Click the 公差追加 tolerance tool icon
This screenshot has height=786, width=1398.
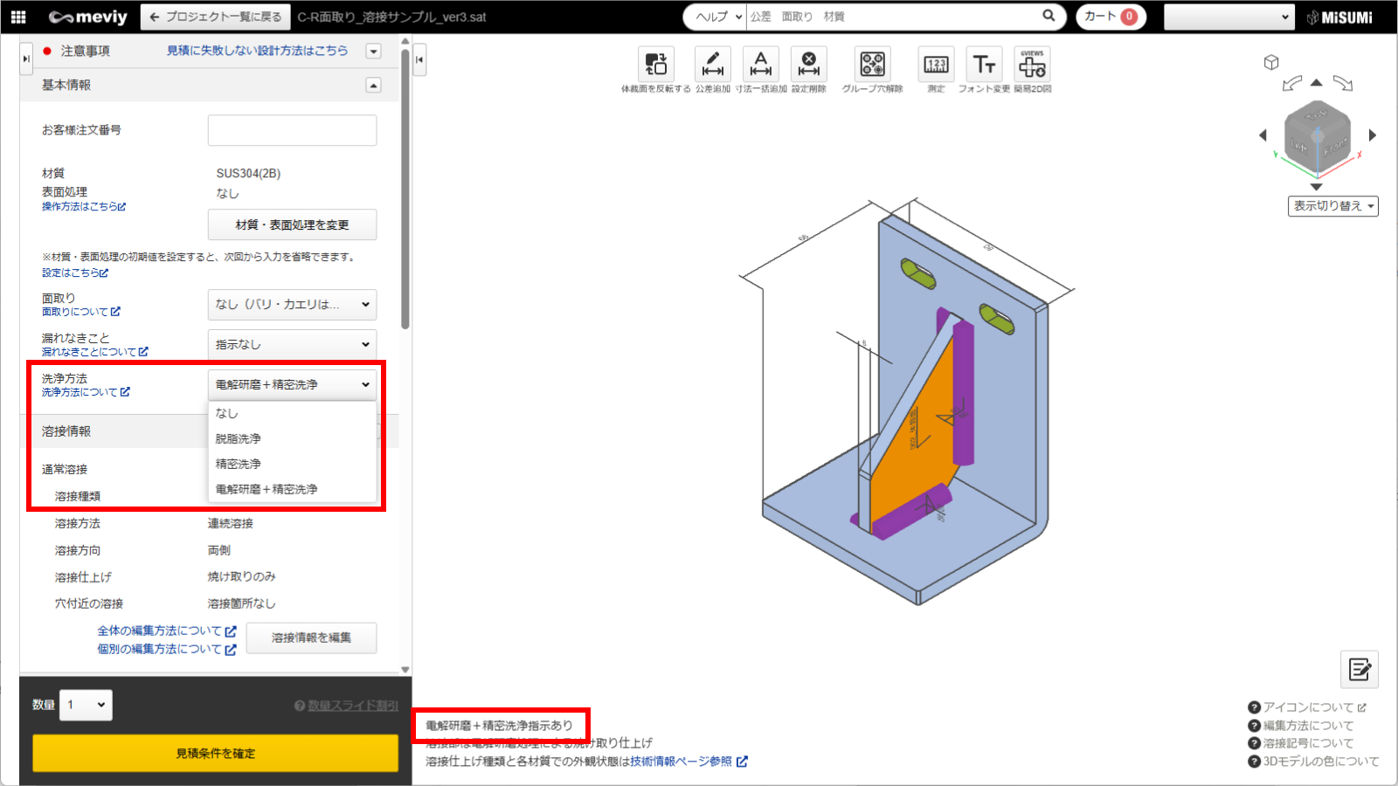[712, 65]
